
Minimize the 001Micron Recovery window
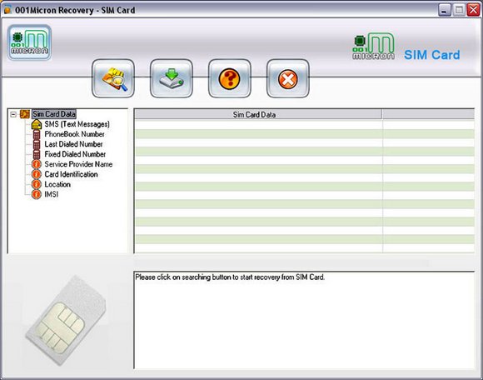[x=444, y=10]
